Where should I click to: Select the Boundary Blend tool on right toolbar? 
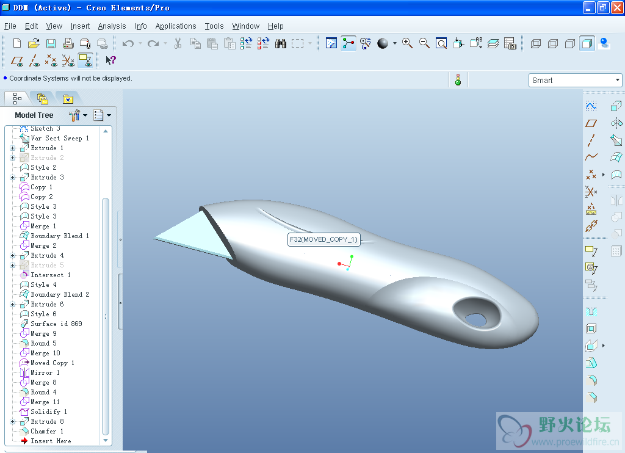tap(616, 157)
